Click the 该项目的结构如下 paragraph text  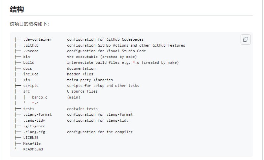(x=30, y=24)
